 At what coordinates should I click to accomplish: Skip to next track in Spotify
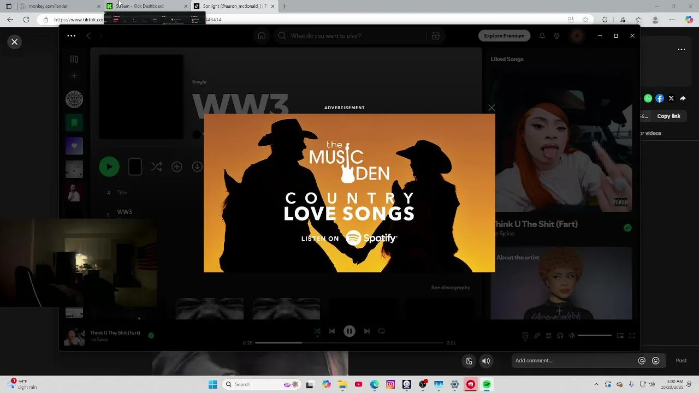coord(367,331)
